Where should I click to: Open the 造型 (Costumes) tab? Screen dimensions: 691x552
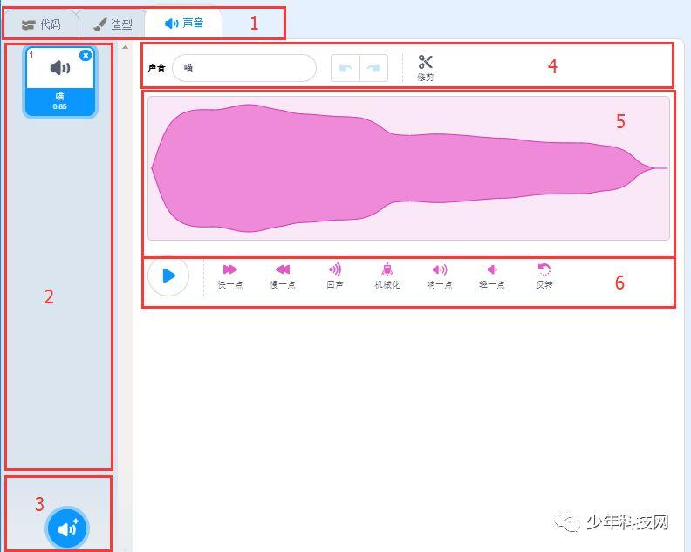[113, 24]
